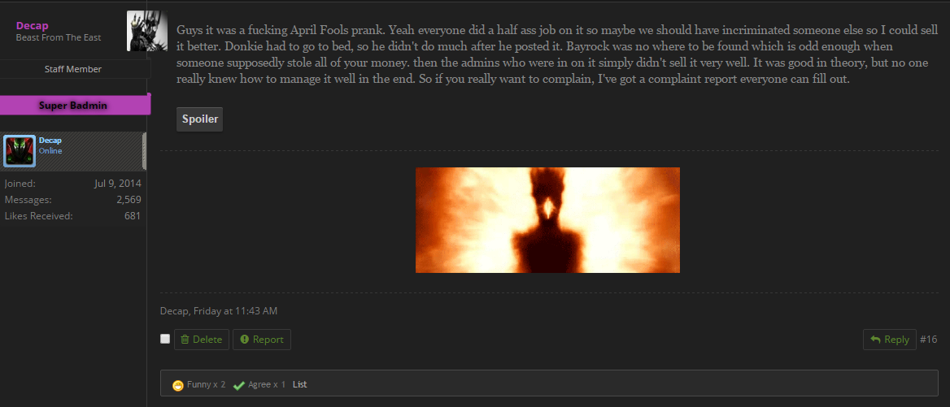This screenshot has width=950, height=407.
Task: Click the Super Badmin purple banner
Action: (75, 106)
